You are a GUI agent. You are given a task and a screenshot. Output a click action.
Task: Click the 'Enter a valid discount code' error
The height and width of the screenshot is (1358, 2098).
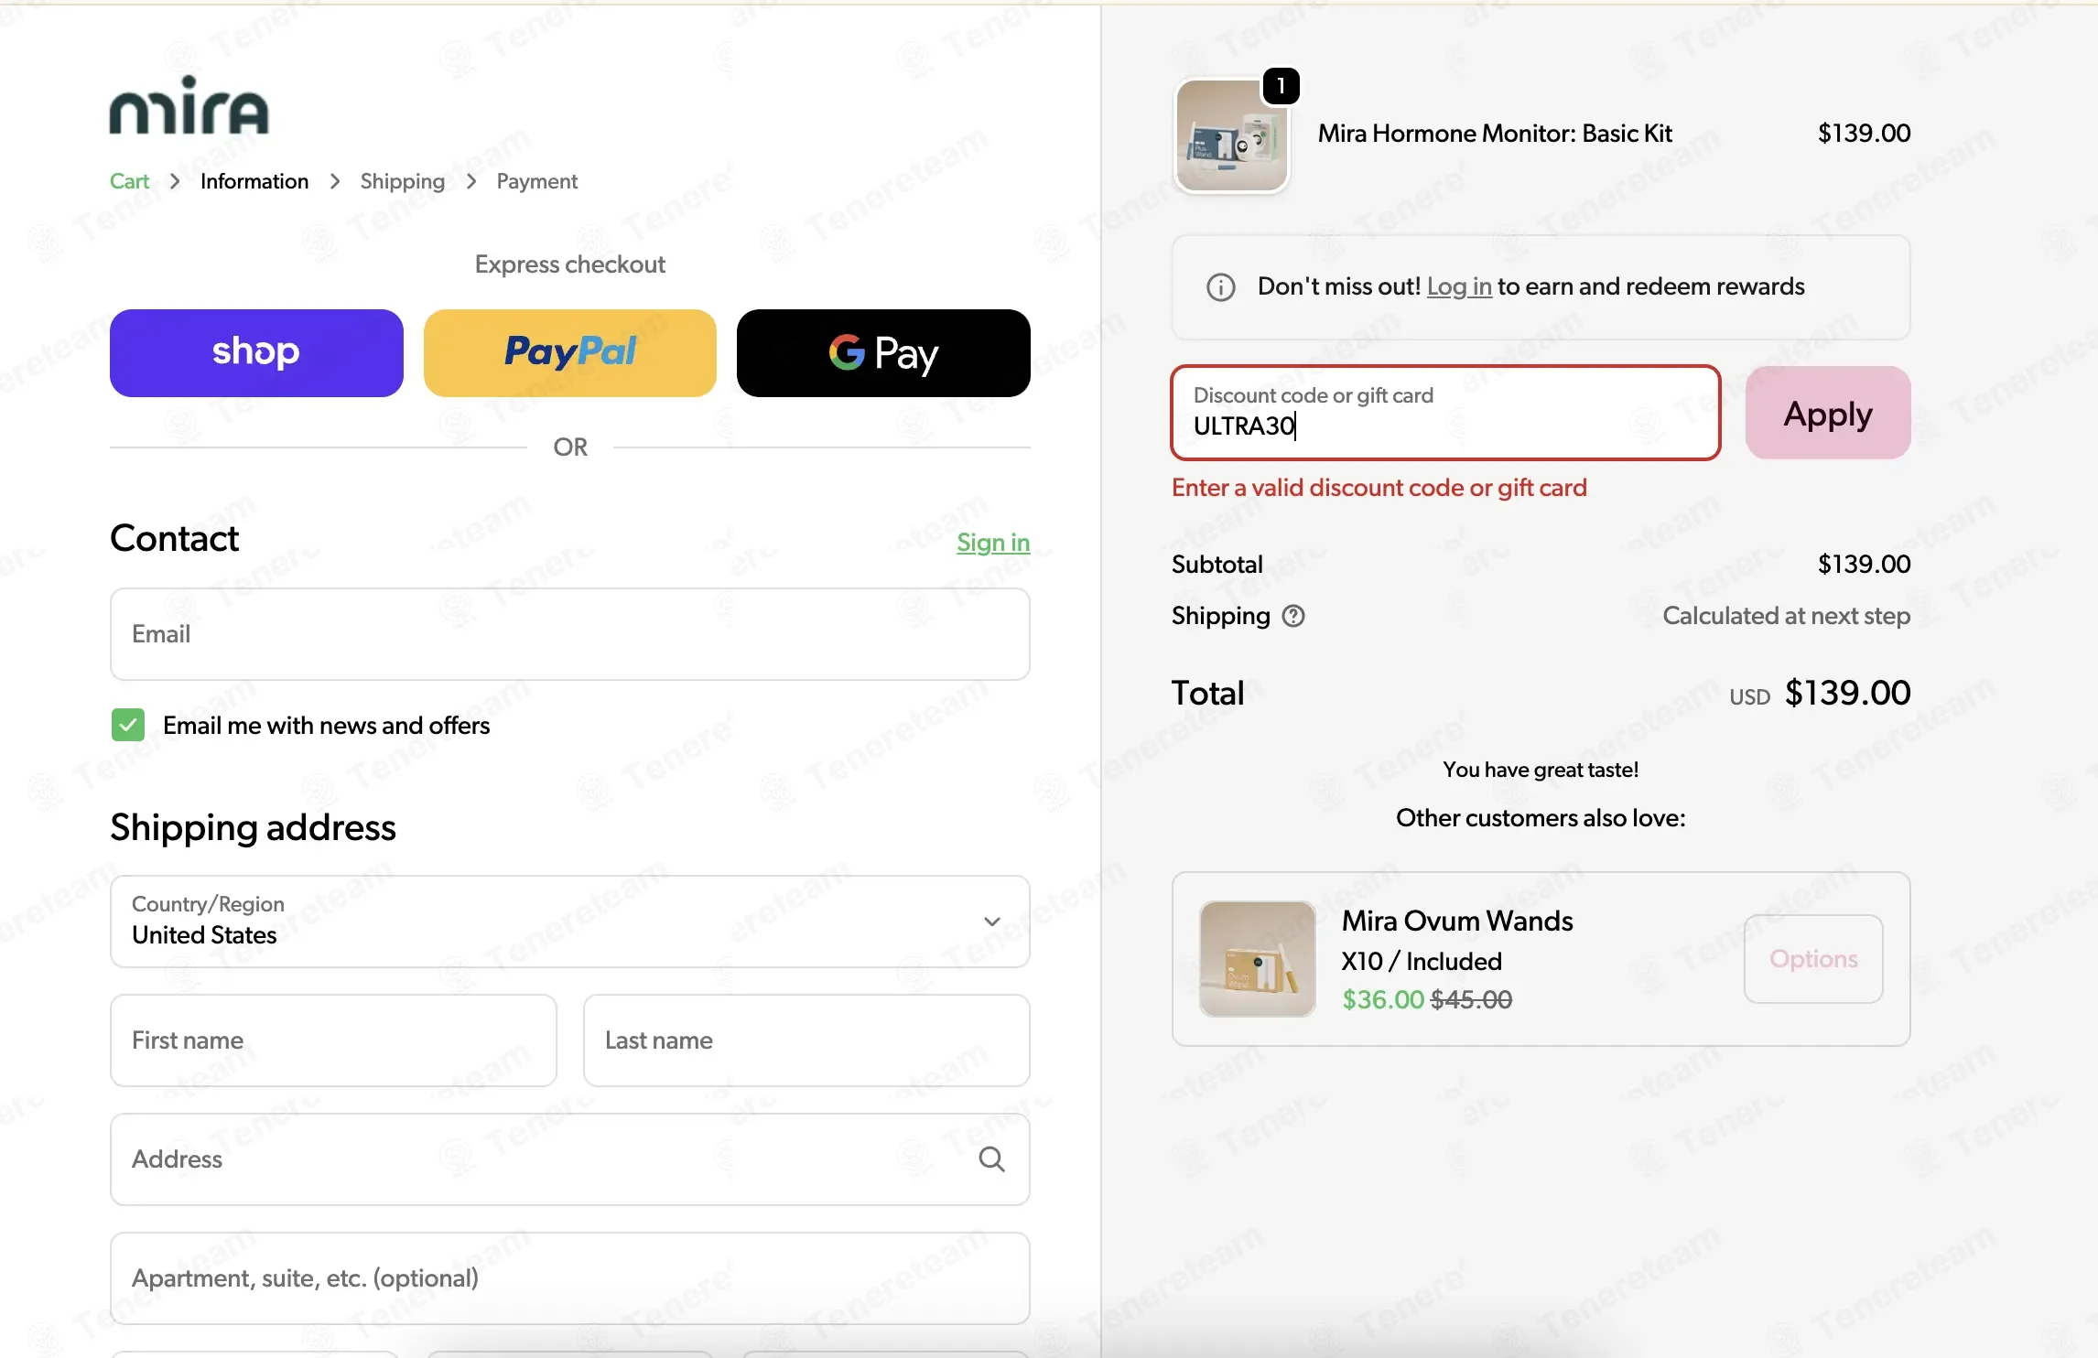(x=1379, y=488)
